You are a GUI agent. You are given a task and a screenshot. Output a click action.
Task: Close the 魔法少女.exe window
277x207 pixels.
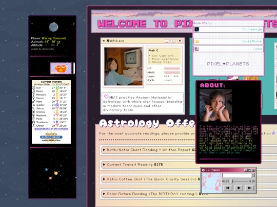[x=180, y=41]
